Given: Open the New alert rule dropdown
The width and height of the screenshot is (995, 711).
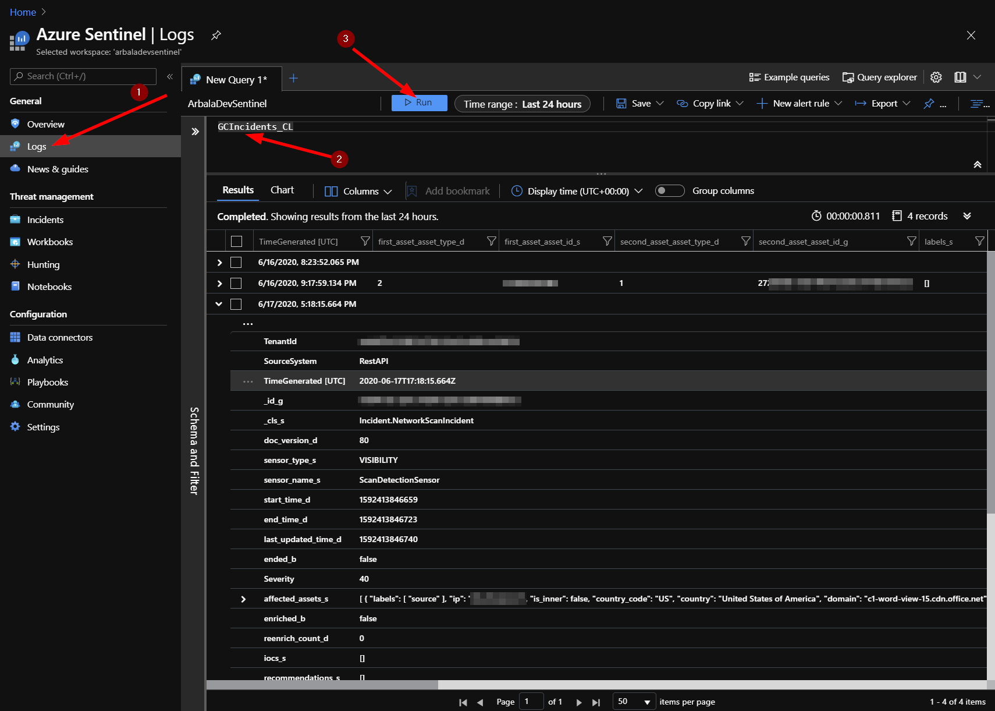Looking at the screenshot, I should click(799, 104).
